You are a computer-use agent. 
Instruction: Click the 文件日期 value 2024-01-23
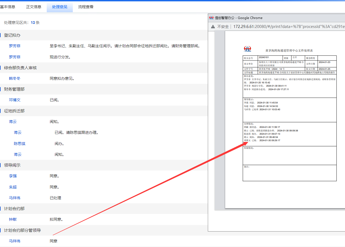(x=324, y=62)
